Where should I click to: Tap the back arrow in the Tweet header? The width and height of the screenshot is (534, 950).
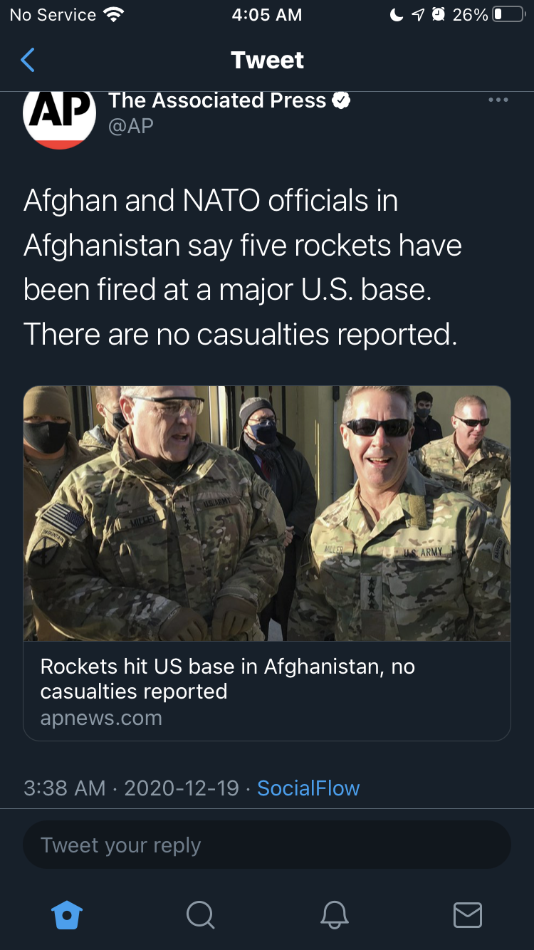28,61
